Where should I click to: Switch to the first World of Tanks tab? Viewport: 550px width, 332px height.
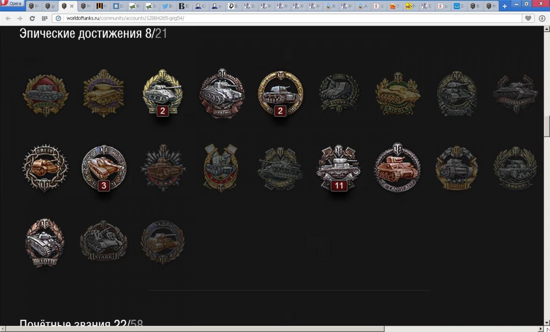tap(34, 6)
